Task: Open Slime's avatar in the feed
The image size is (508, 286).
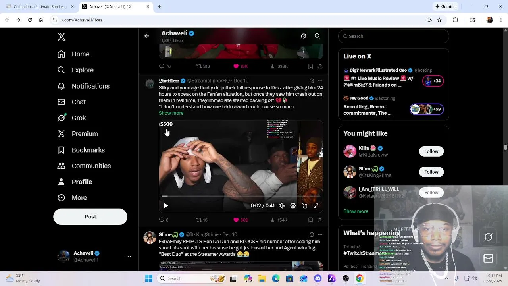Action: click(150, 238)
